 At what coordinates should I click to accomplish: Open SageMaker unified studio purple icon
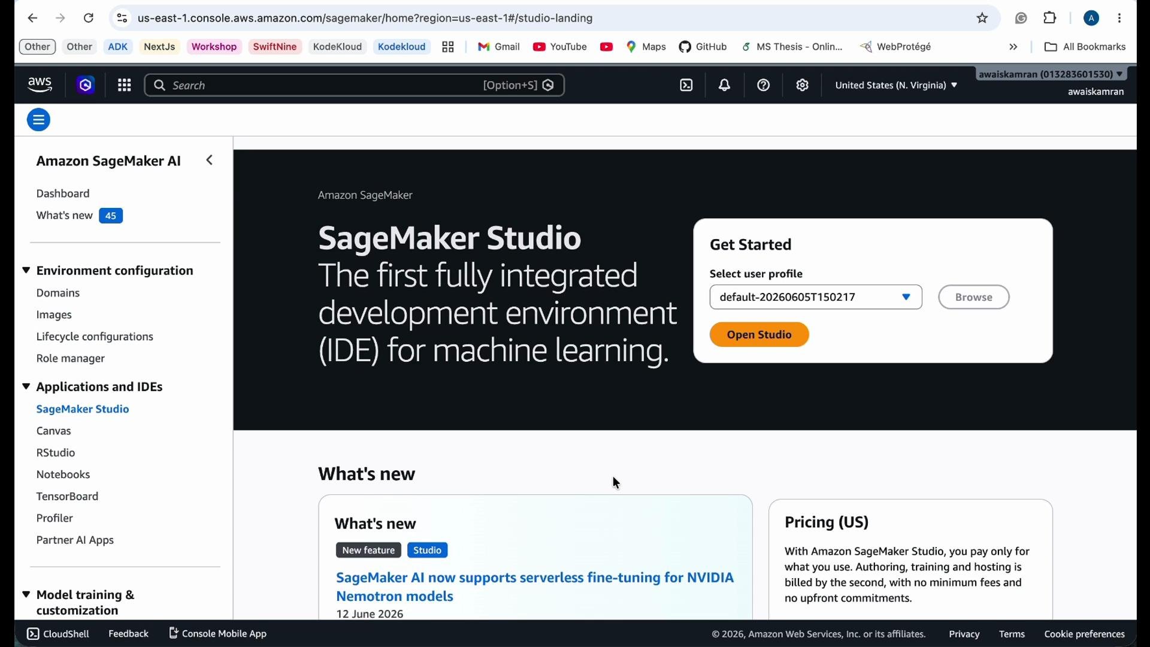86,86
